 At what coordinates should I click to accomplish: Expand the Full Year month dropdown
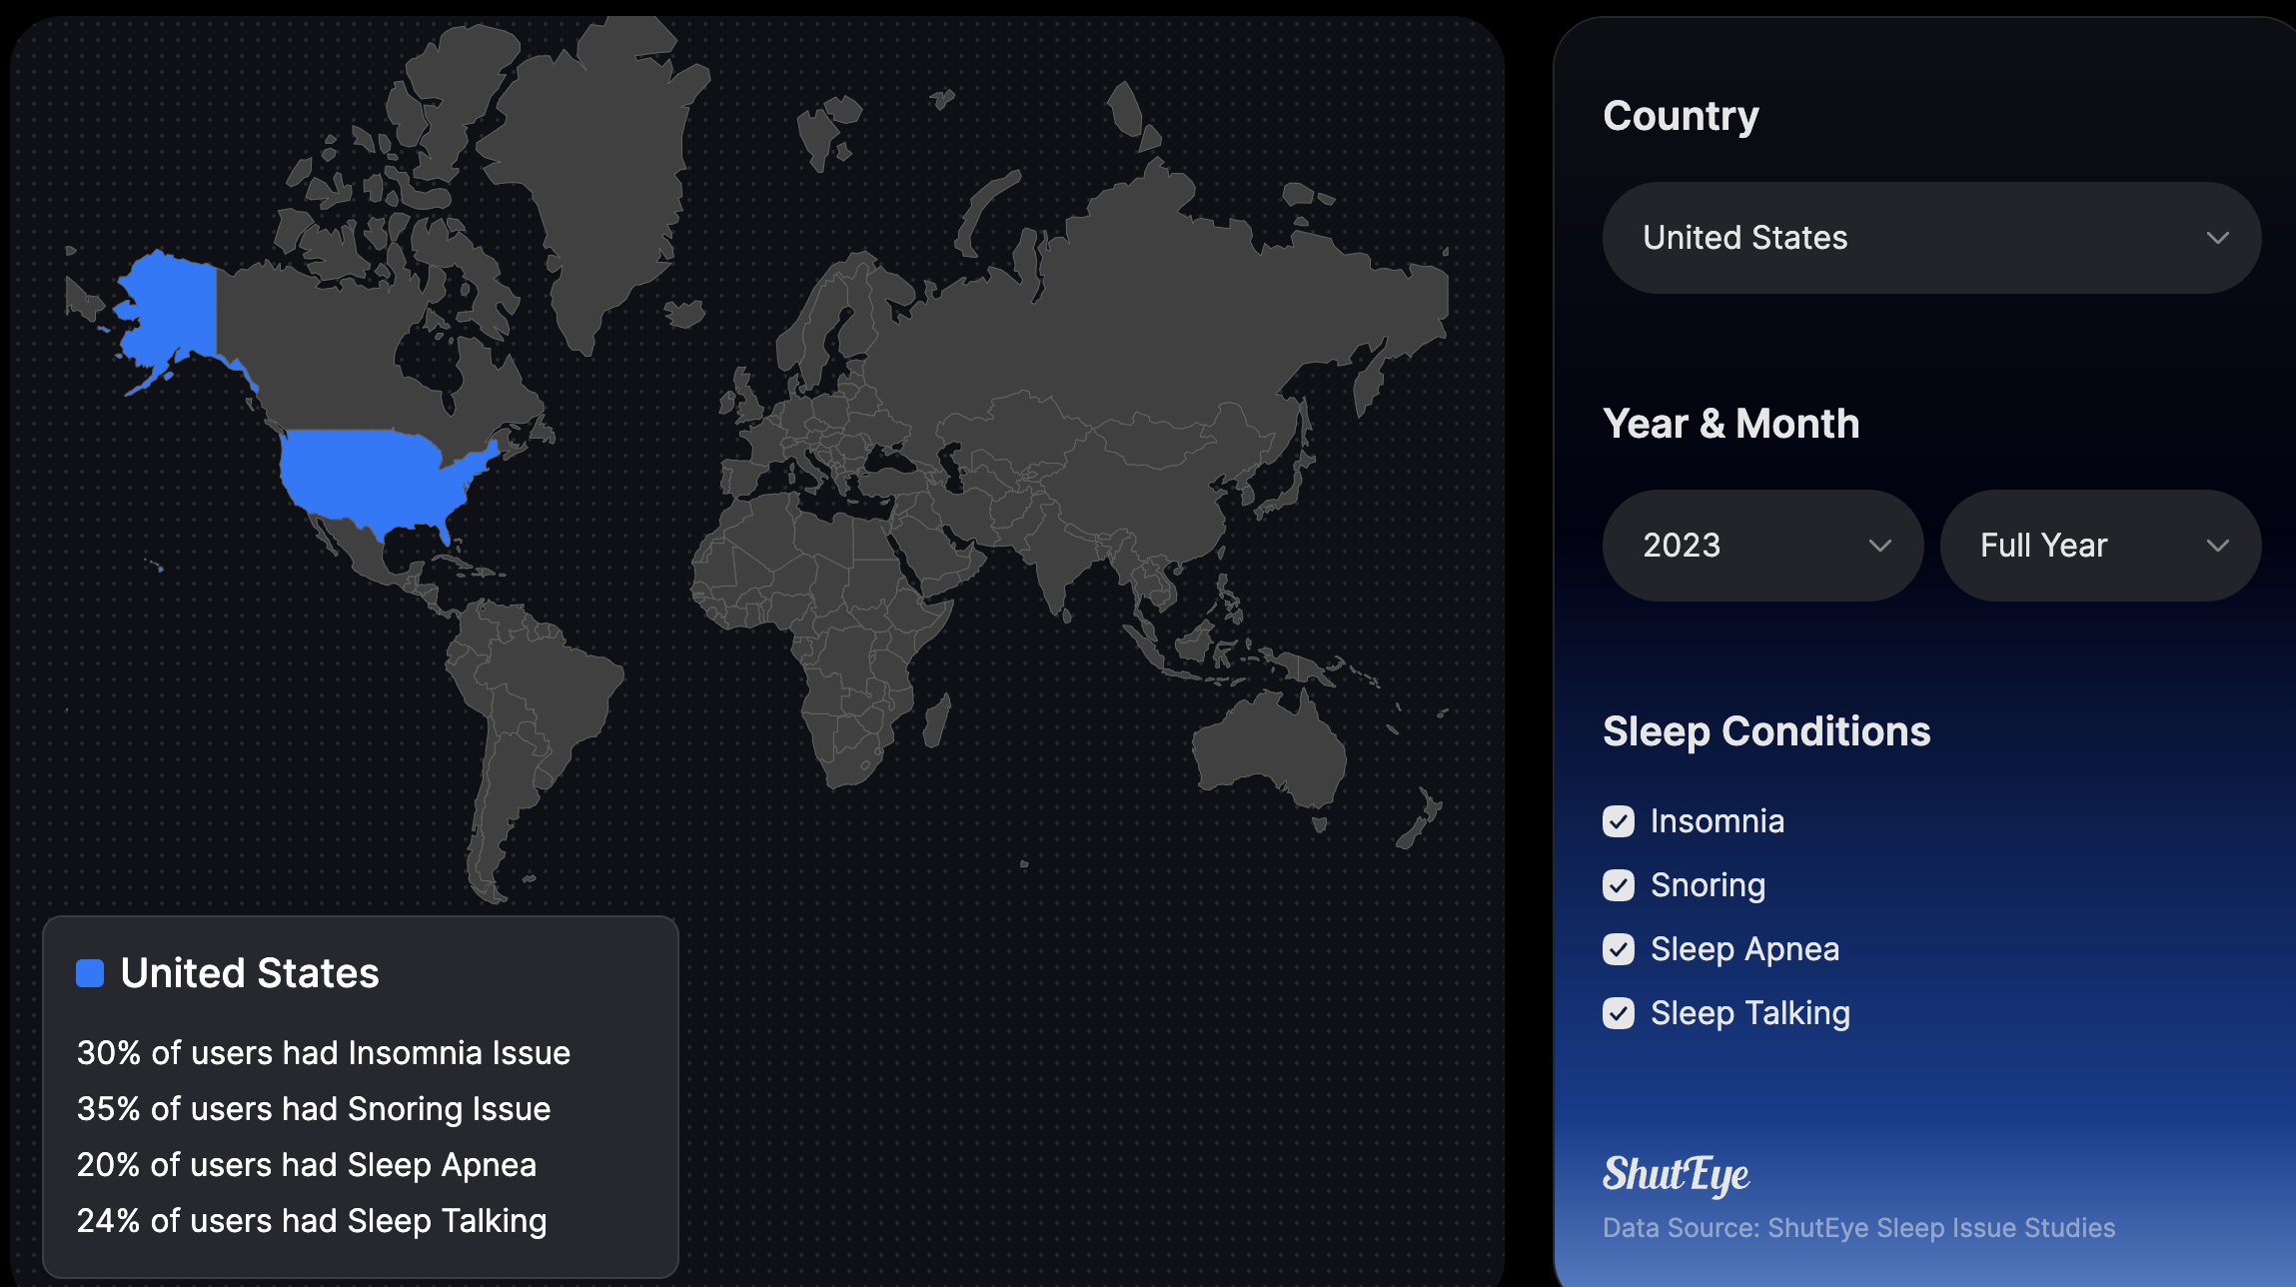point(2100,546)
